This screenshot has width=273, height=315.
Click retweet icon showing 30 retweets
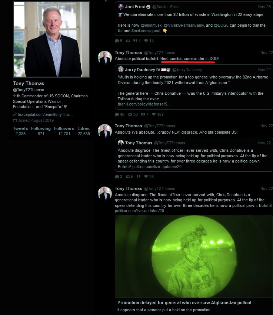point(130,114)
